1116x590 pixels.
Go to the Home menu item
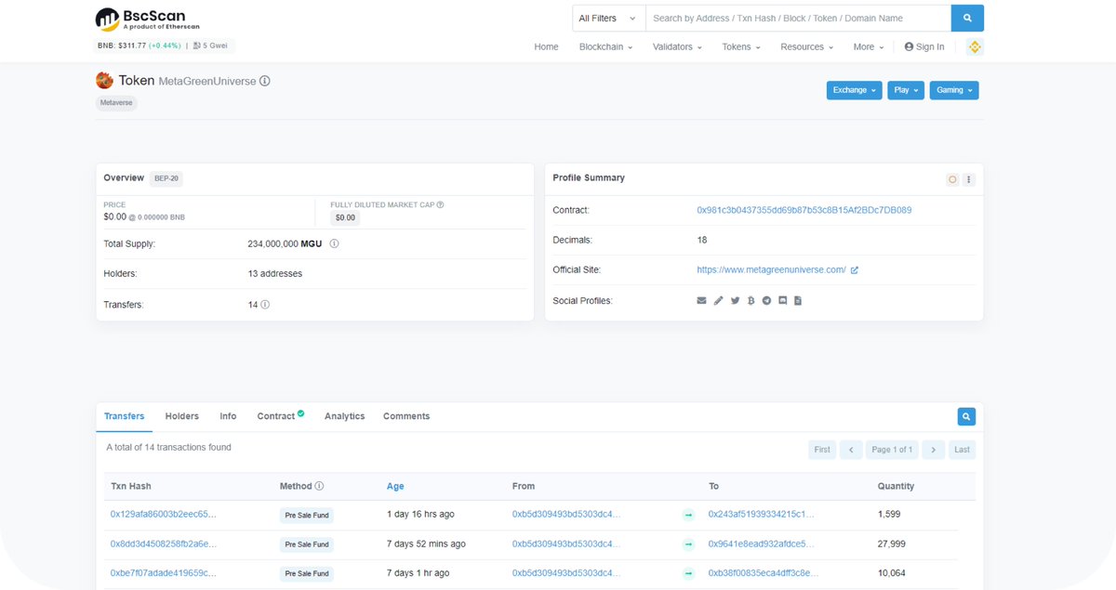[x=547, y=46]
